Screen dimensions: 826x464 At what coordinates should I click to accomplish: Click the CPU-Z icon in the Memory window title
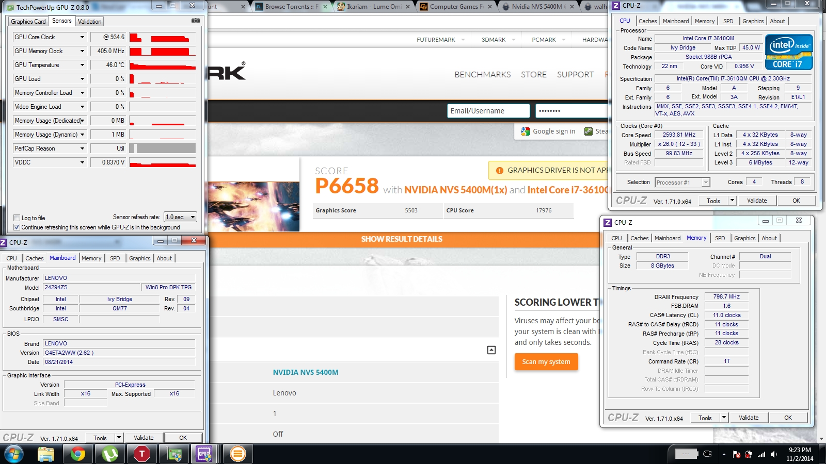[x=608, y=223]
